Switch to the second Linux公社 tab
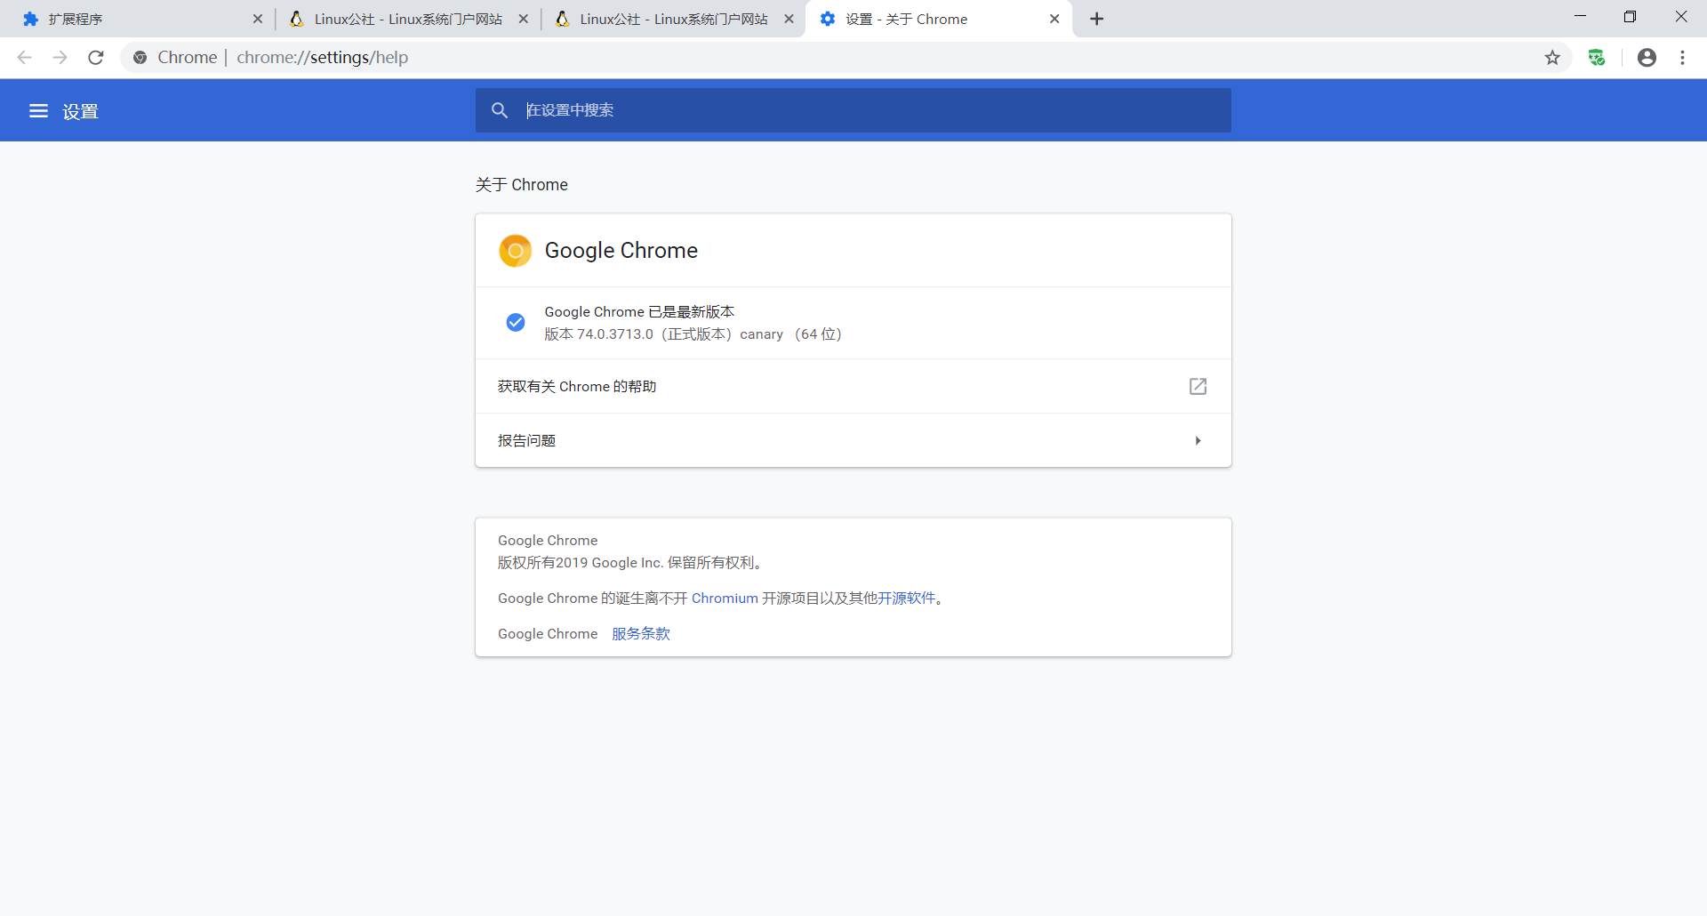Image resolution: width=1707 pixels, height=916 pixels. tap(673, 19)
